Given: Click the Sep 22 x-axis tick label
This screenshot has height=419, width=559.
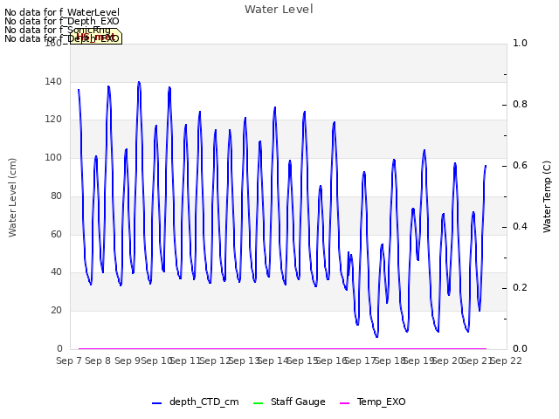Looking at the screenshot, I should [x=507, y=361].
